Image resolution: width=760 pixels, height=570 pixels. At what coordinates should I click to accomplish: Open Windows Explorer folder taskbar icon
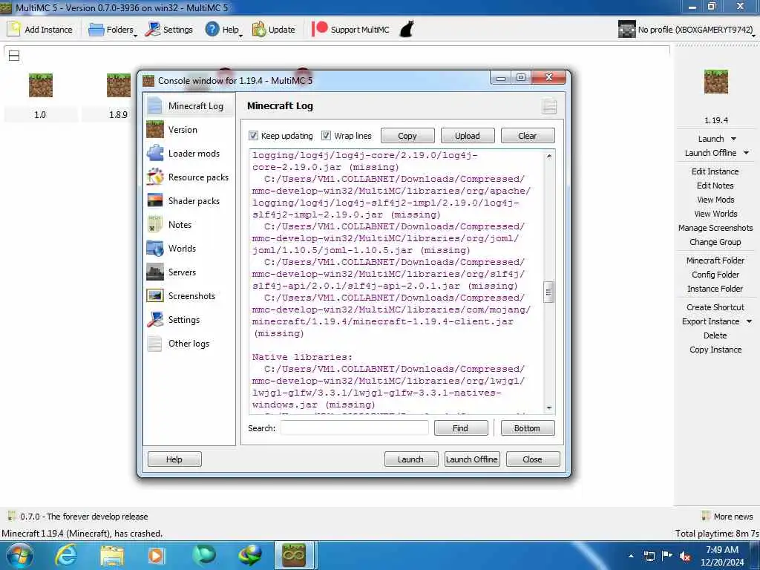(113, 555)
